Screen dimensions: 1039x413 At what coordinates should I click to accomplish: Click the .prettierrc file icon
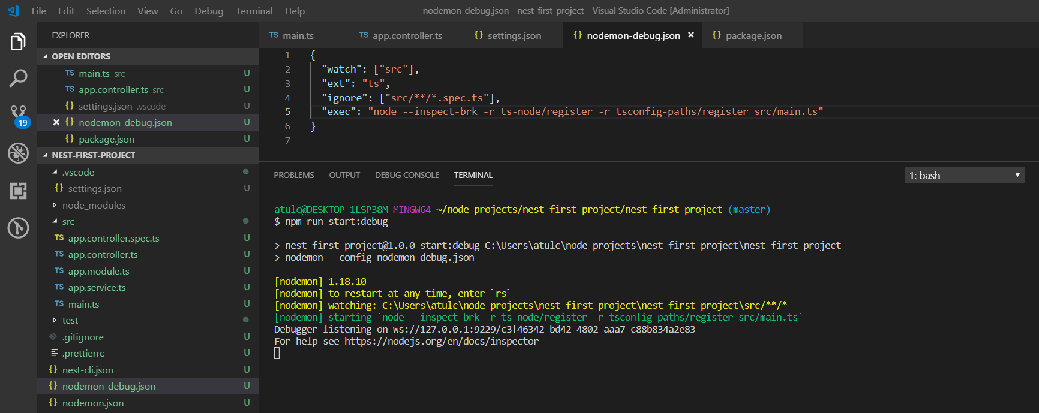(x=54, y=353)
